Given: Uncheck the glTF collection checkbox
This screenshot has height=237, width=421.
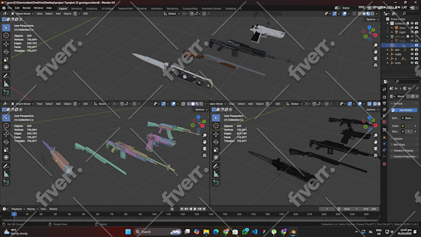Looking at the screenshot, I should (x=408, y=37).
